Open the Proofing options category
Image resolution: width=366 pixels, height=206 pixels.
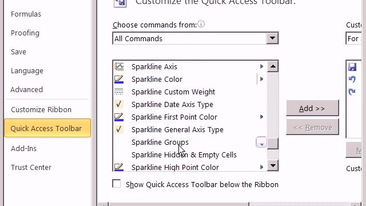25,33
